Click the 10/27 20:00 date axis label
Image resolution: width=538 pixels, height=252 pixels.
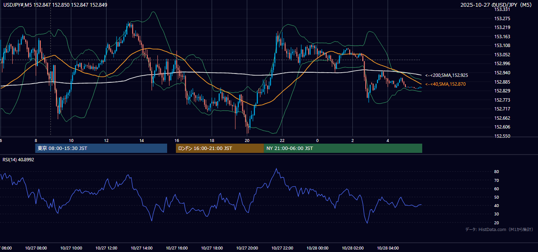coord(247,248)
